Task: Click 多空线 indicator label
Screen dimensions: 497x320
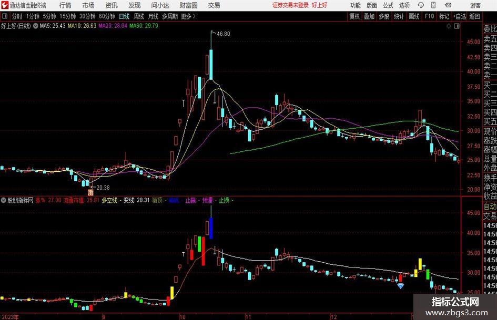Action: click(110, 200)
